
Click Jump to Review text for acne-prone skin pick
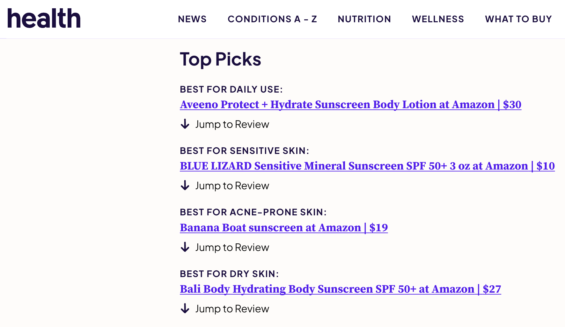[232, 247]
